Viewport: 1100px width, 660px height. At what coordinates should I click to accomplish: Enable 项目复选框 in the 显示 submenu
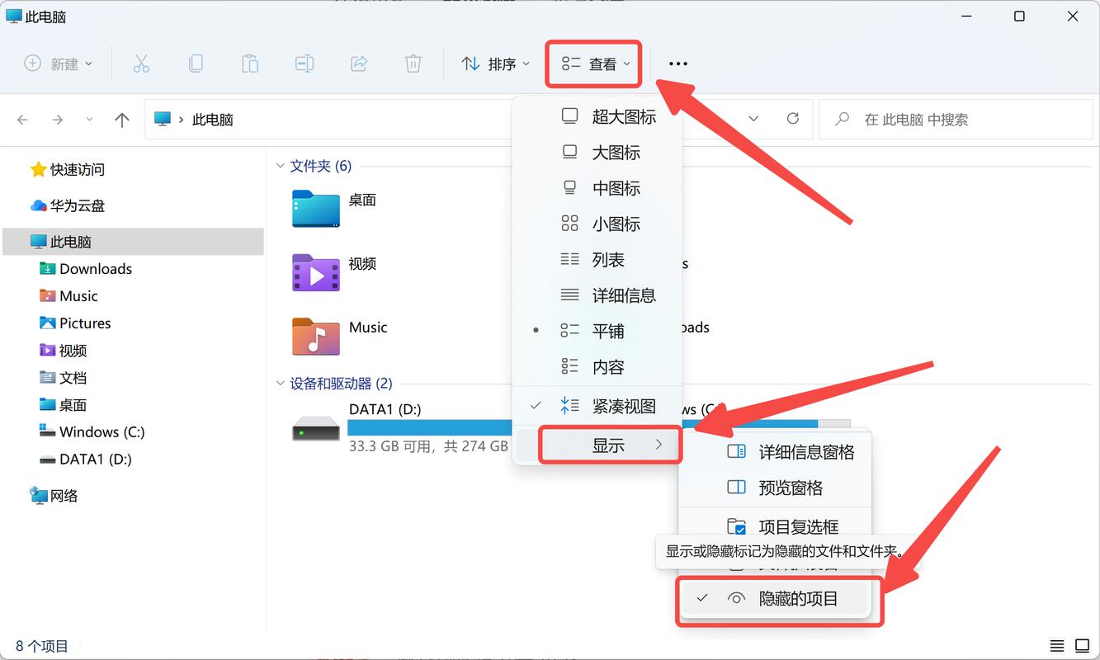coord(797,526)
